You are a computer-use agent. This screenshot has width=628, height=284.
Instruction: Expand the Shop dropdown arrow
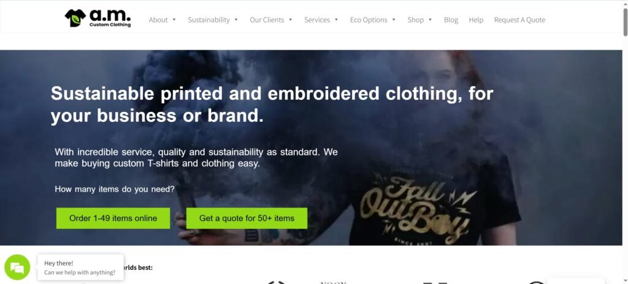click(430, 20)
